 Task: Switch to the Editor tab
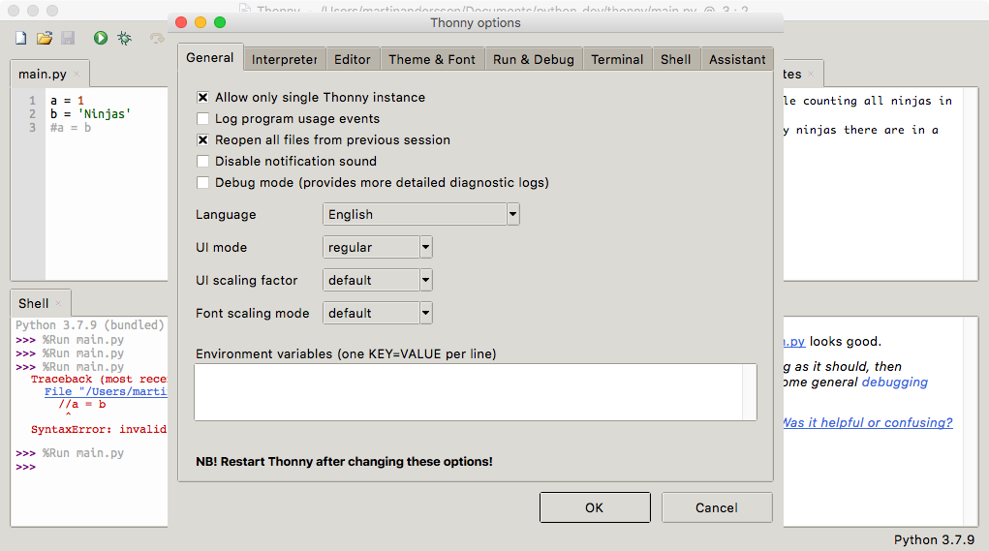click(x=353, y=59)
